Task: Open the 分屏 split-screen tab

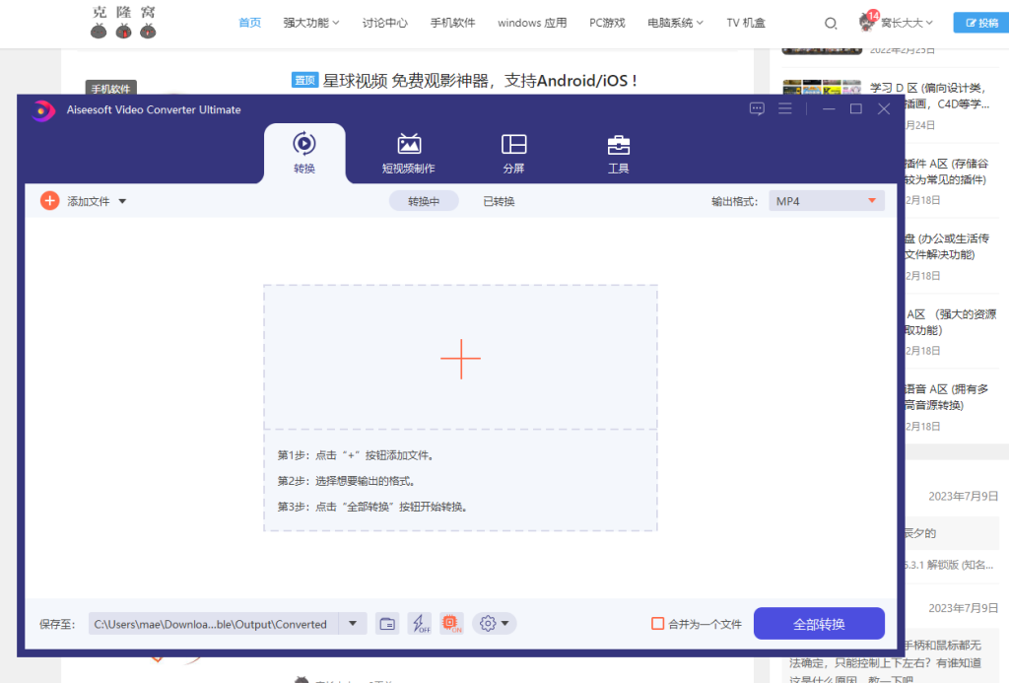Action: (x=513, y=153)
